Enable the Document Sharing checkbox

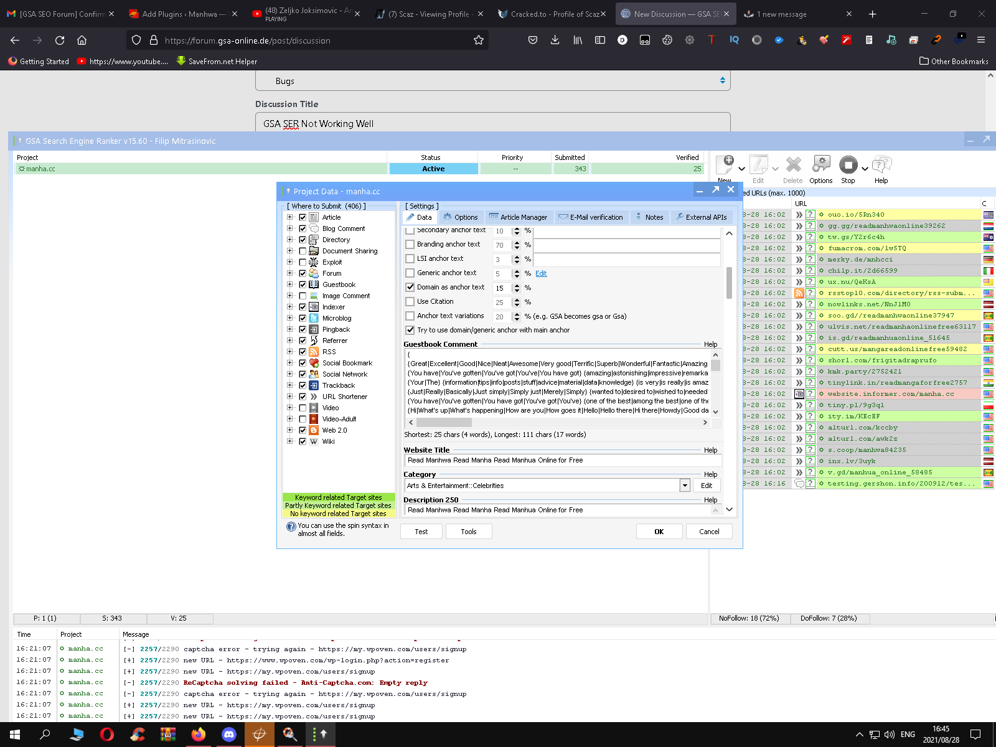[x=303, y=251]
